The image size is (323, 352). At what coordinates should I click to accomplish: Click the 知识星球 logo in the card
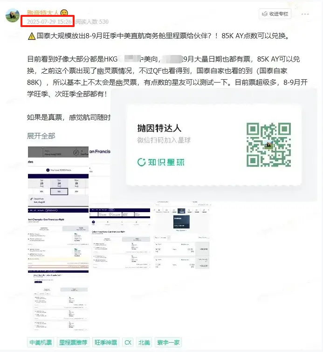point(161,162)
